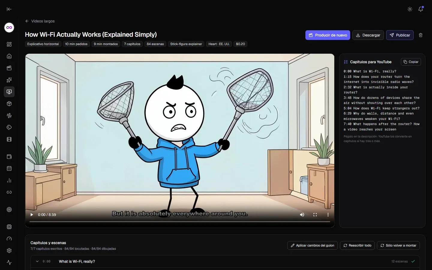Open the activity pulse icon in sidebar

(9, 262)
